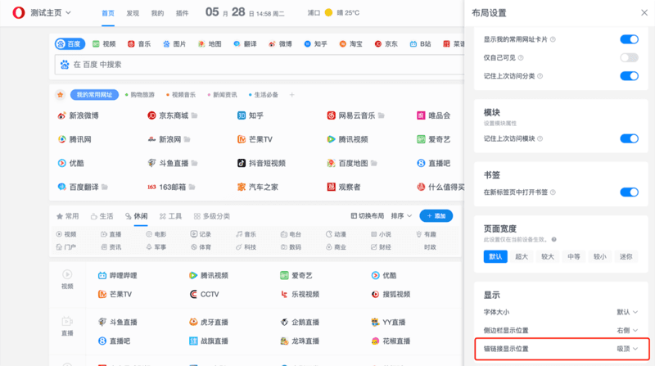Open the 哔哩哔哩 site
This screenshot has height=366, width=655.
point(117,276)
